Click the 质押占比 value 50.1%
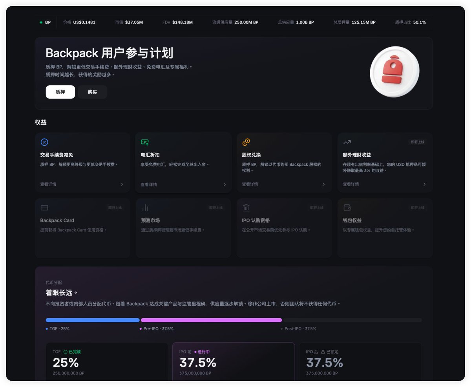The image size is (471, 387). [420, 22]
